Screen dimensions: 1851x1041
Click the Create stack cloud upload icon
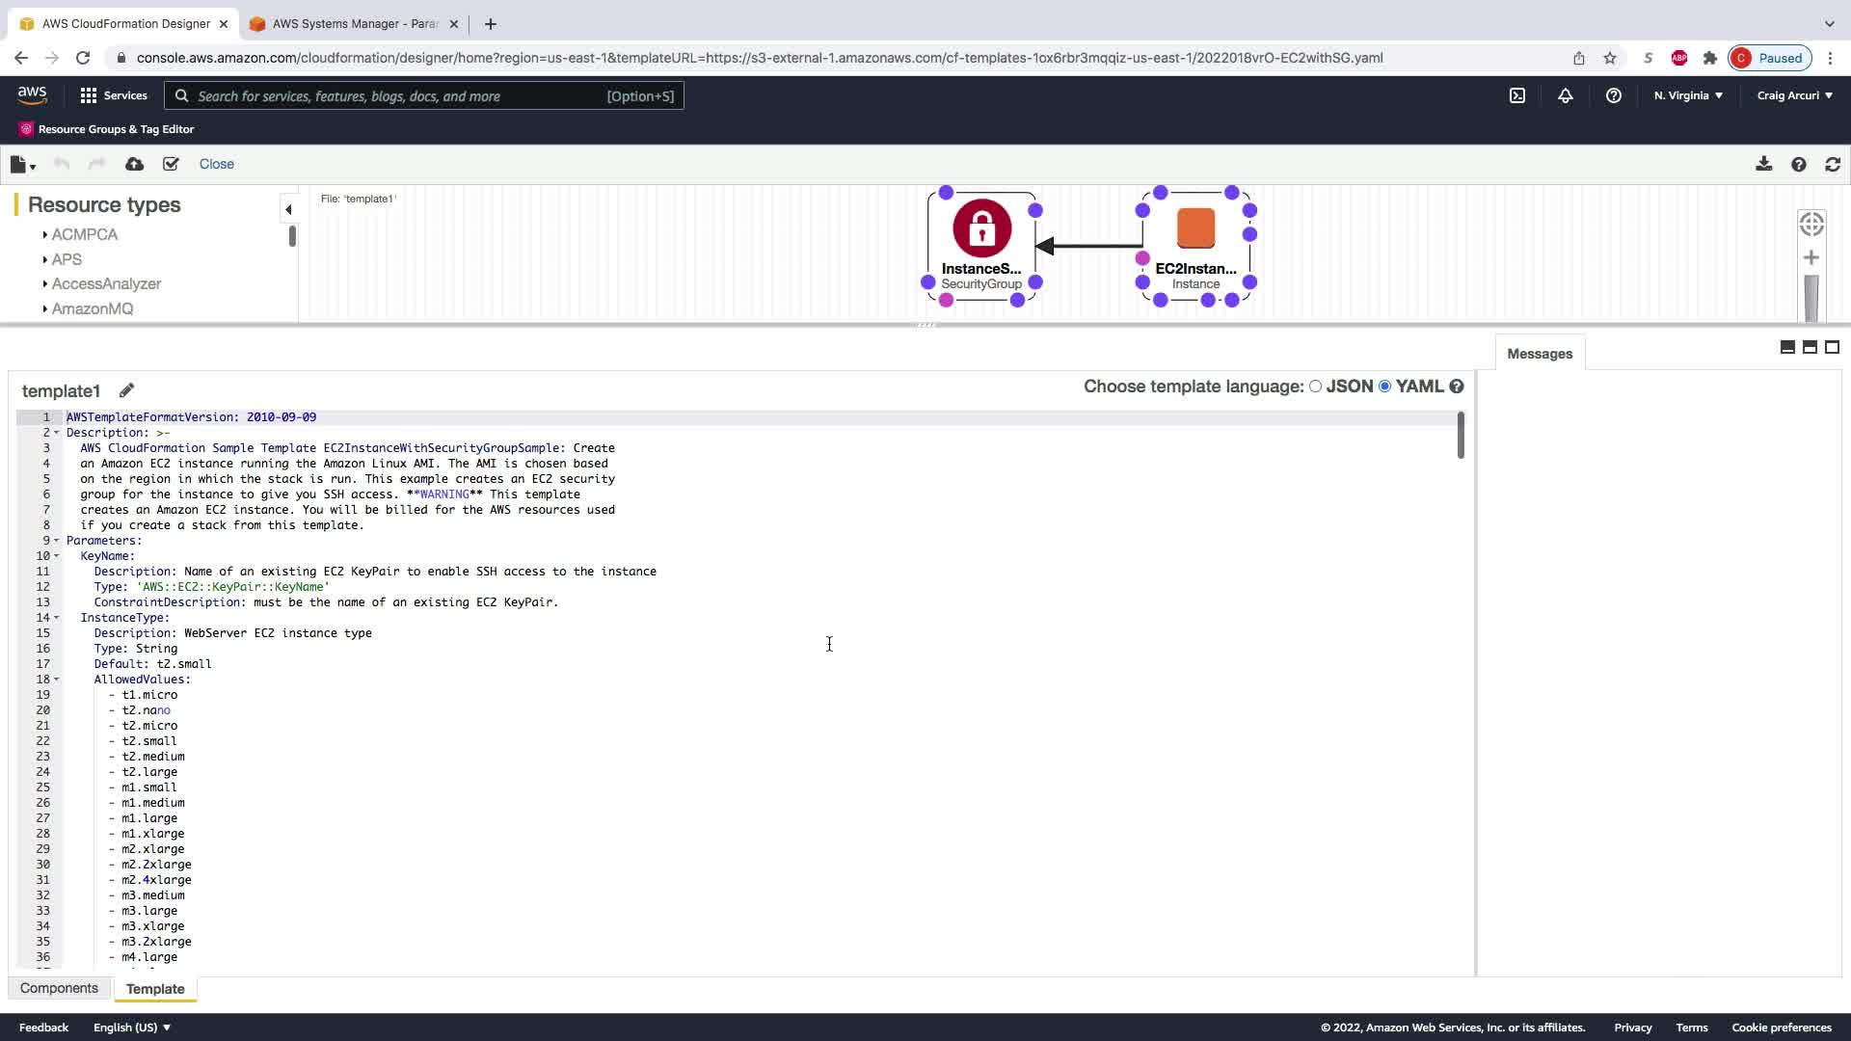(x=134, y=164)
